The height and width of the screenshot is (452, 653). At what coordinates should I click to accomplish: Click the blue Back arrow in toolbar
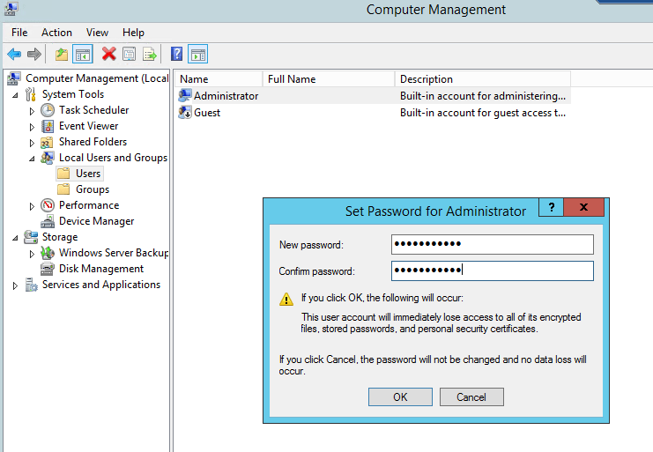(14, 55)
